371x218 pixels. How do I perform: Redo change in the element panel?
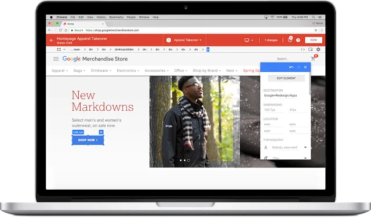[299, 67]
